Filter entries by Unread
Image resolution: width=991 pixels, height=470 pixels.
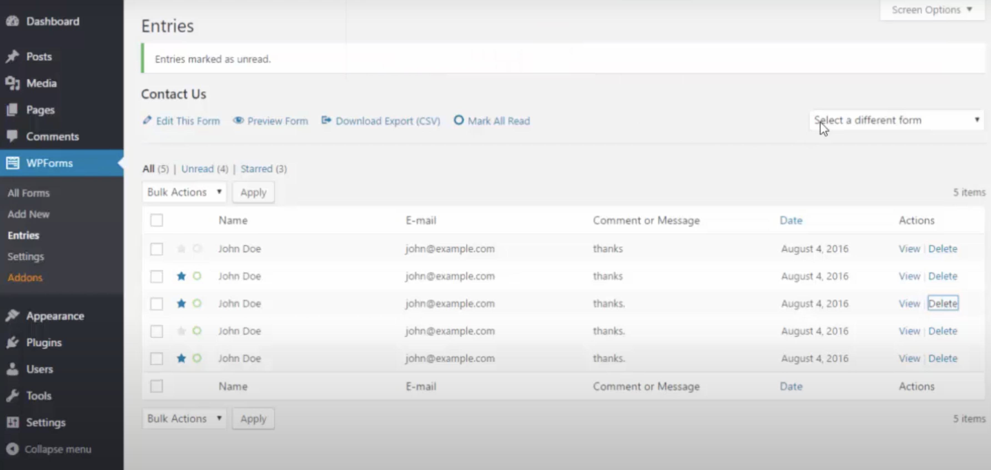pyautogui.click(x=197, y=169)
